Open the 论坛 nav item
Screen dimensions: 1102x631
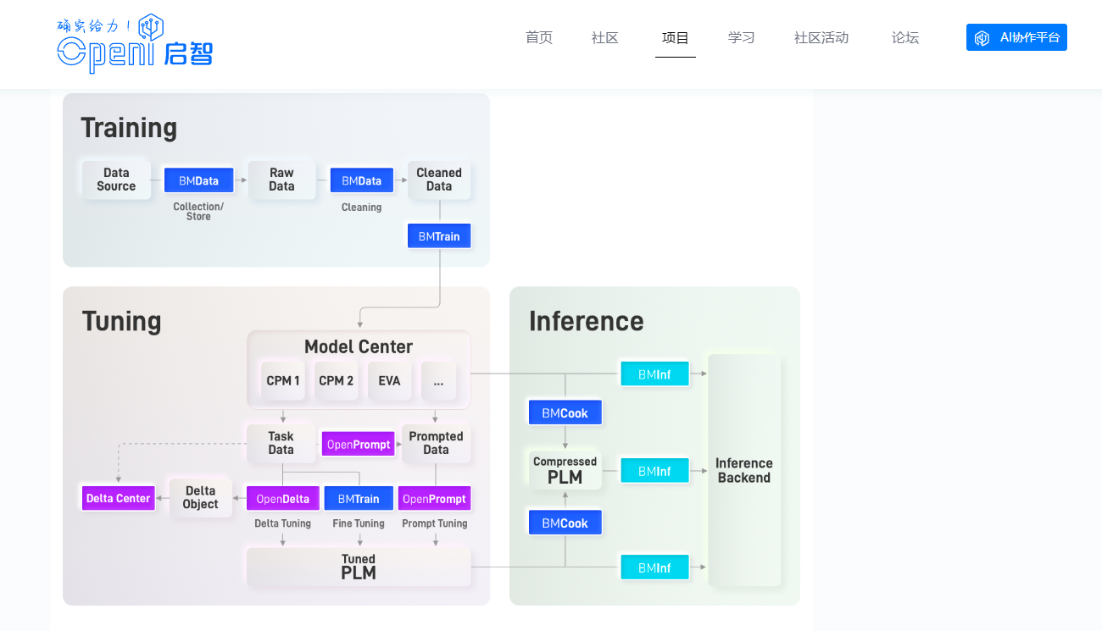(905, 37)
